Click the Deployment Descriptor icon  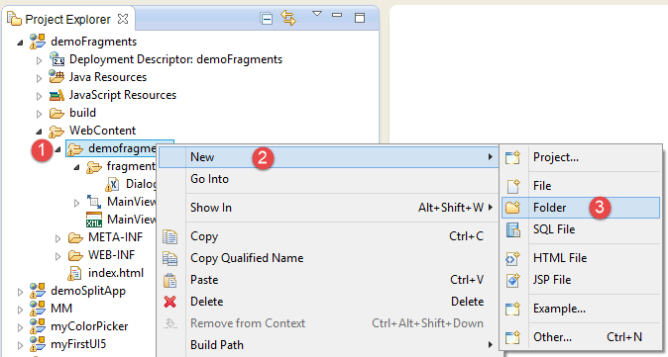[56, 59]
